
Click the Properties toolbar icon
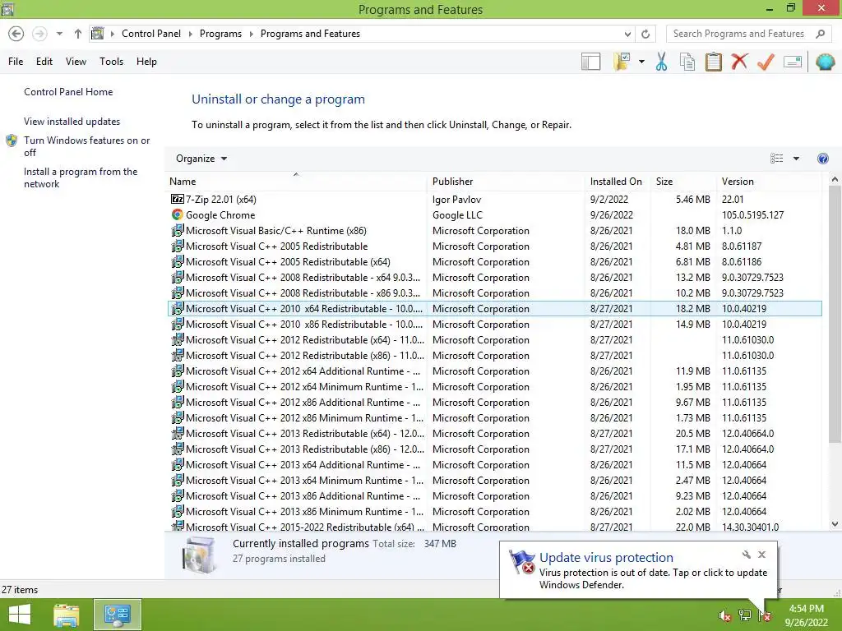[793, 62]
